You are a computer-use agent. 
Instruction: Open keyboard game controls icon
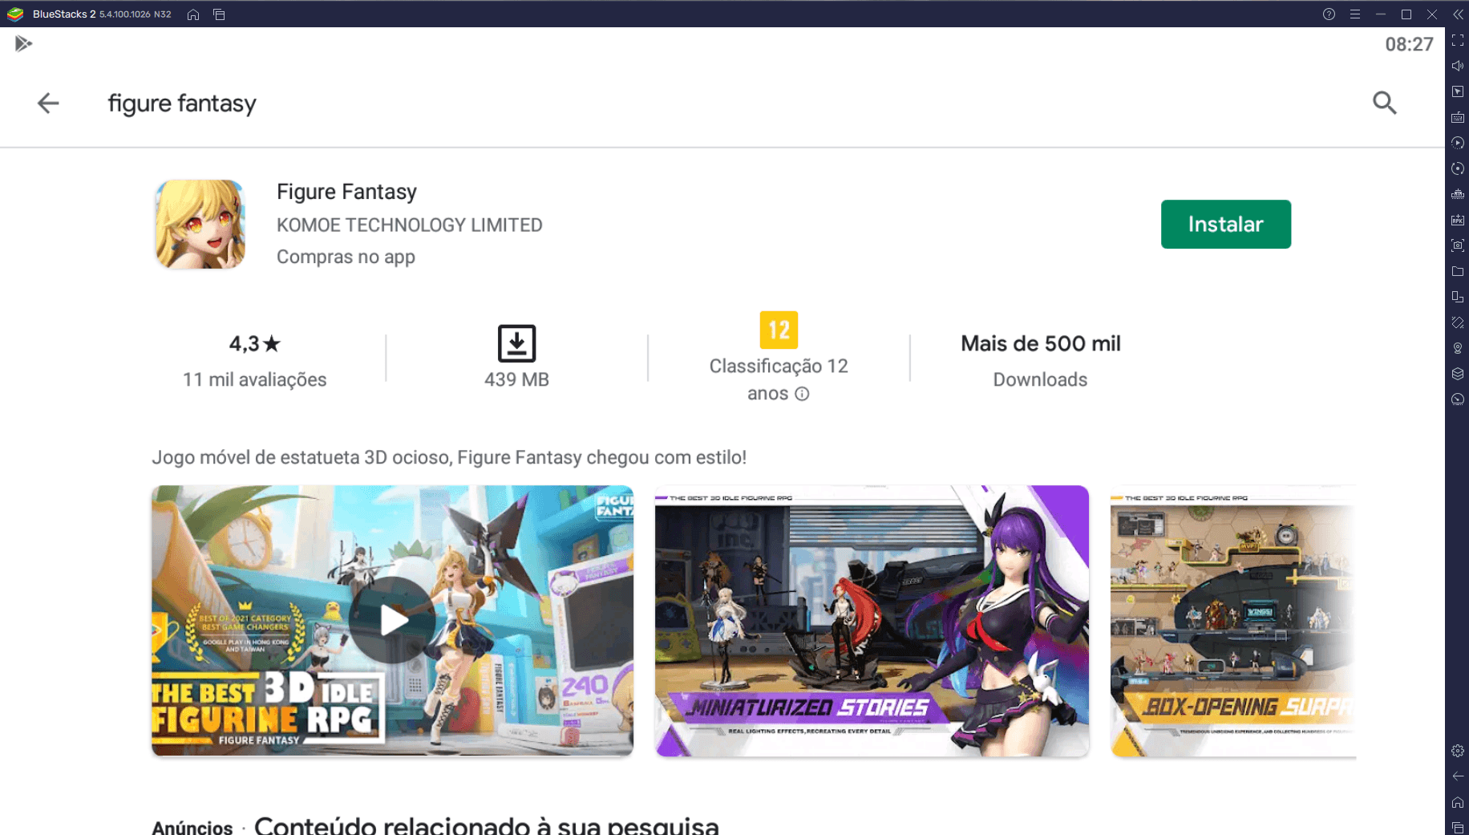pos(1458,117)
